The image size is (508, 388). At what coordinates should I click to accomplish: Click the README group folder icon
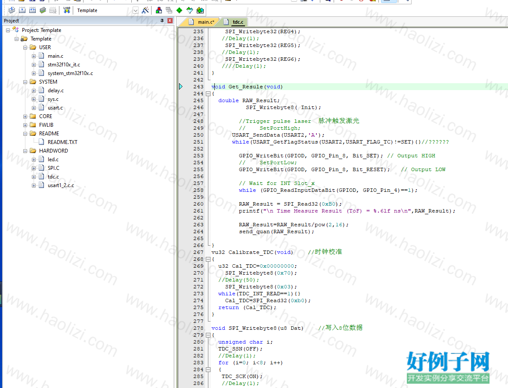(33, 133)
